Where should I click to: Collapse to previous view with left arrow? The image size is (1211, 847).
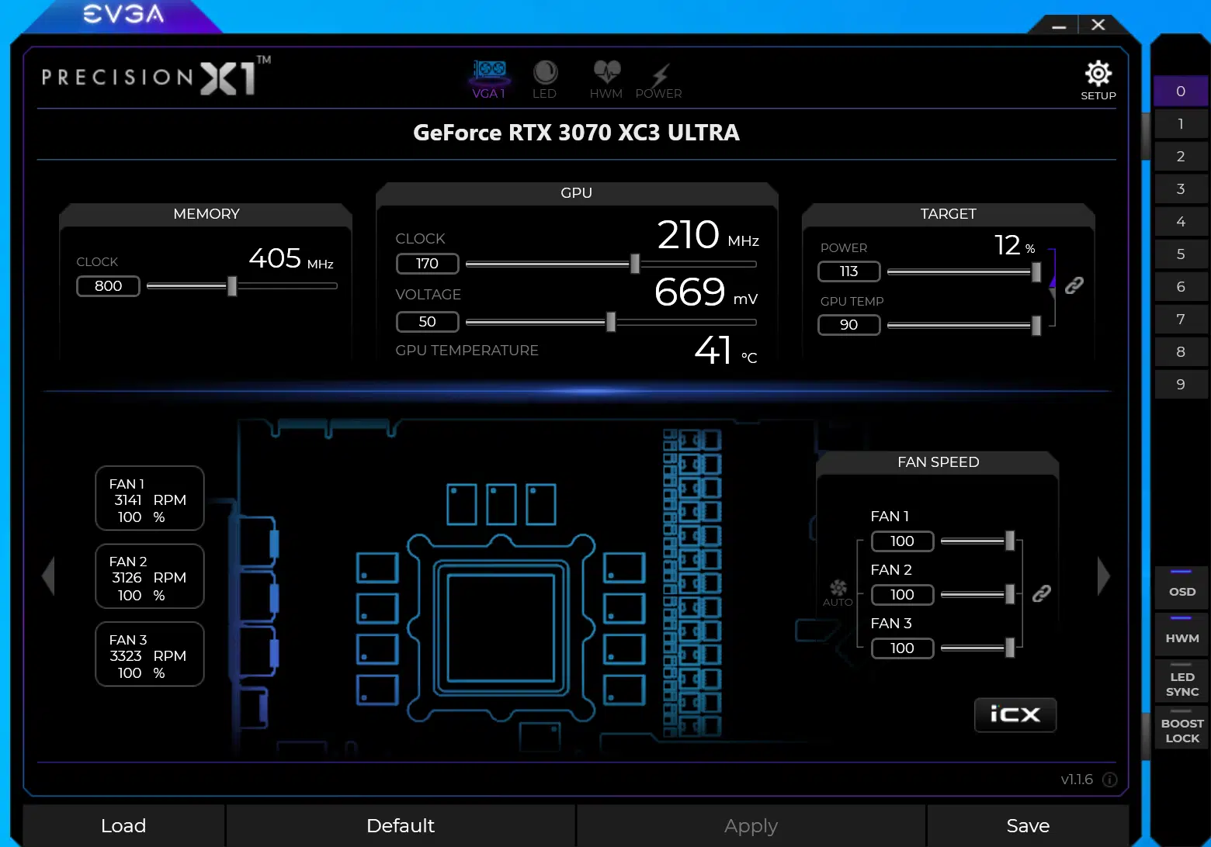tap(49, 576)
